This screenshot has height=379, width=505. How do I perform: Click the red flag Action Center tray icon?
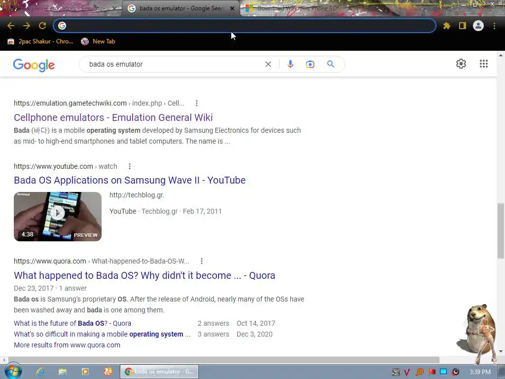pyautogui.click(x=432, y=372)
